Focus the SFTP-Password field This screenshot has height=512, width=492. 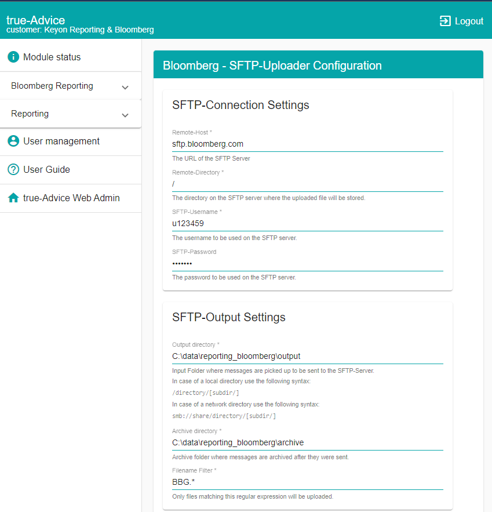(307, 263)
